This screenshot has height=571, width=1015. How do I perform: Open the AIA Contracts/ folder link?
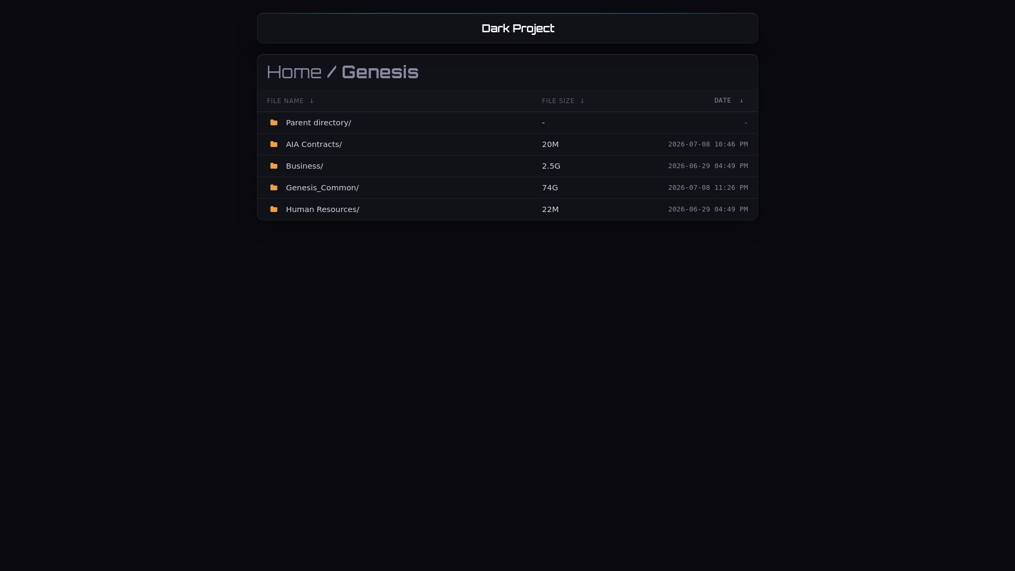[314, 144]
